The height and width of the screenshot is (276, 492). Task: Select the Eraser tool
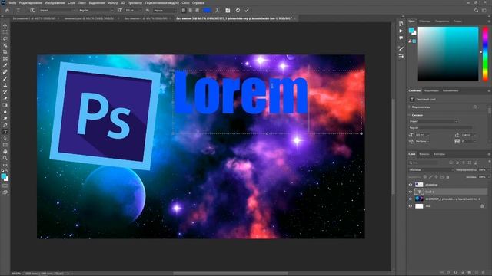pyautogui.click(x=5, y=99)
